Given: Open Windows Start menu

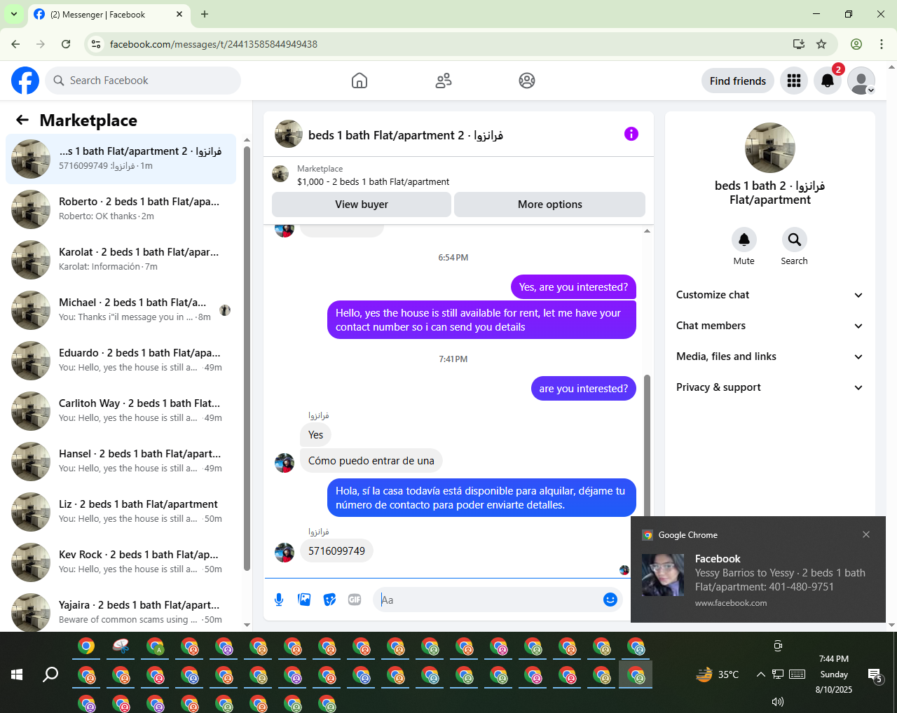Looking at the screenshot, I should (17, 674).
